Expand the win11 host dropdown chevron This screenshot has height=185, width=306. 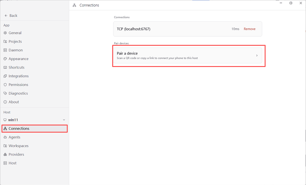pyautogui.click(x=64, y=120)
